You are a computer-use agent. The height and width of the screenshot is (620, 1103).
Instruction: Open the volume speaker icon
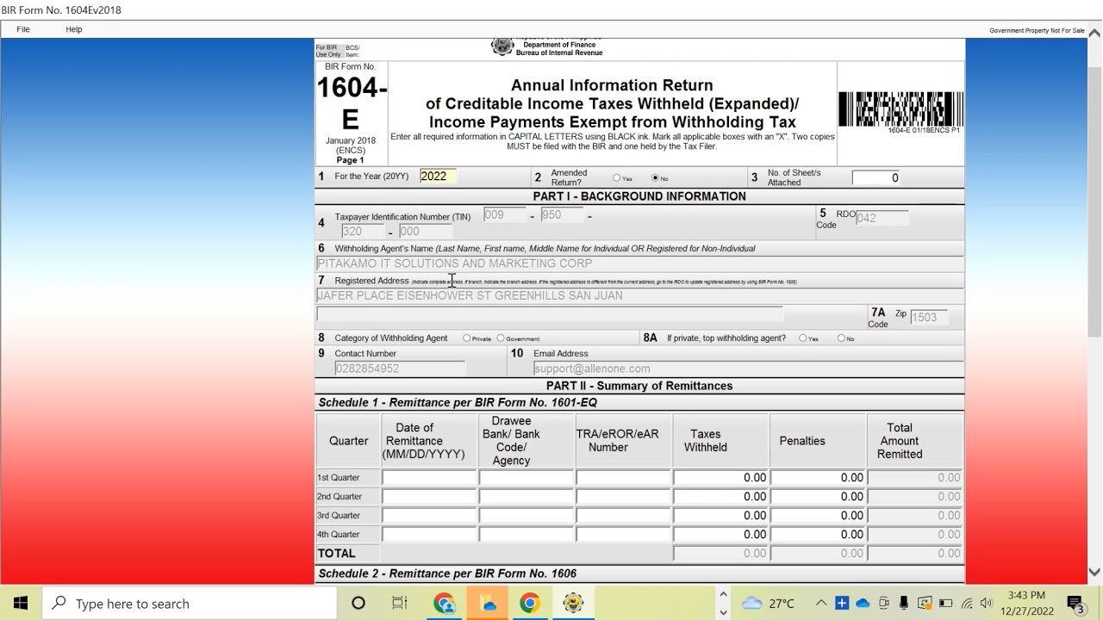[x=987, y=603]
